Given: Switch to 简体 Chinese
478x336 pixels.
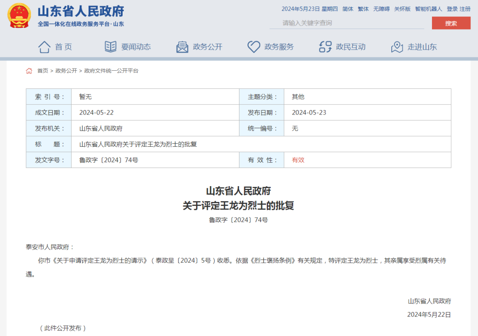Looking at the screenshot, I should pos(348,9).
